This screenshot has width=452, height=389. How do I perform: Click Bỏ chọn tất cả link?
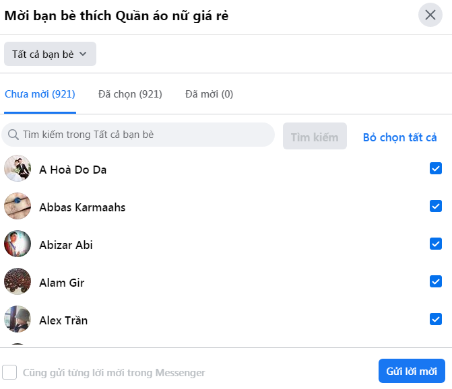pos(400,137)
